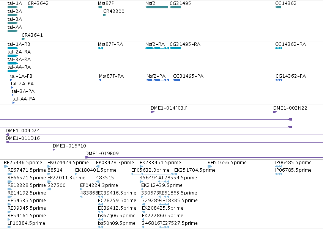Click the CR43641 gene label
323x229 pixels.
(32, 35)
